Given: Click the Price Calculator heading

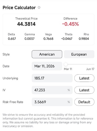Looking at the screenshot, I should [19, 8].
